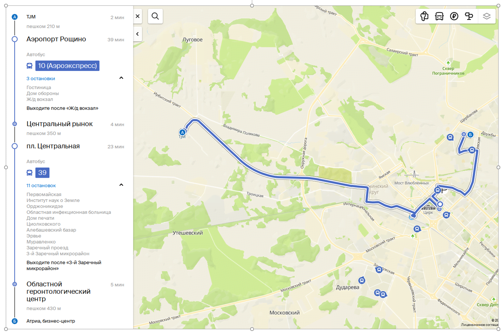
Task: Click the ruble coin icon
Action: 454,16
